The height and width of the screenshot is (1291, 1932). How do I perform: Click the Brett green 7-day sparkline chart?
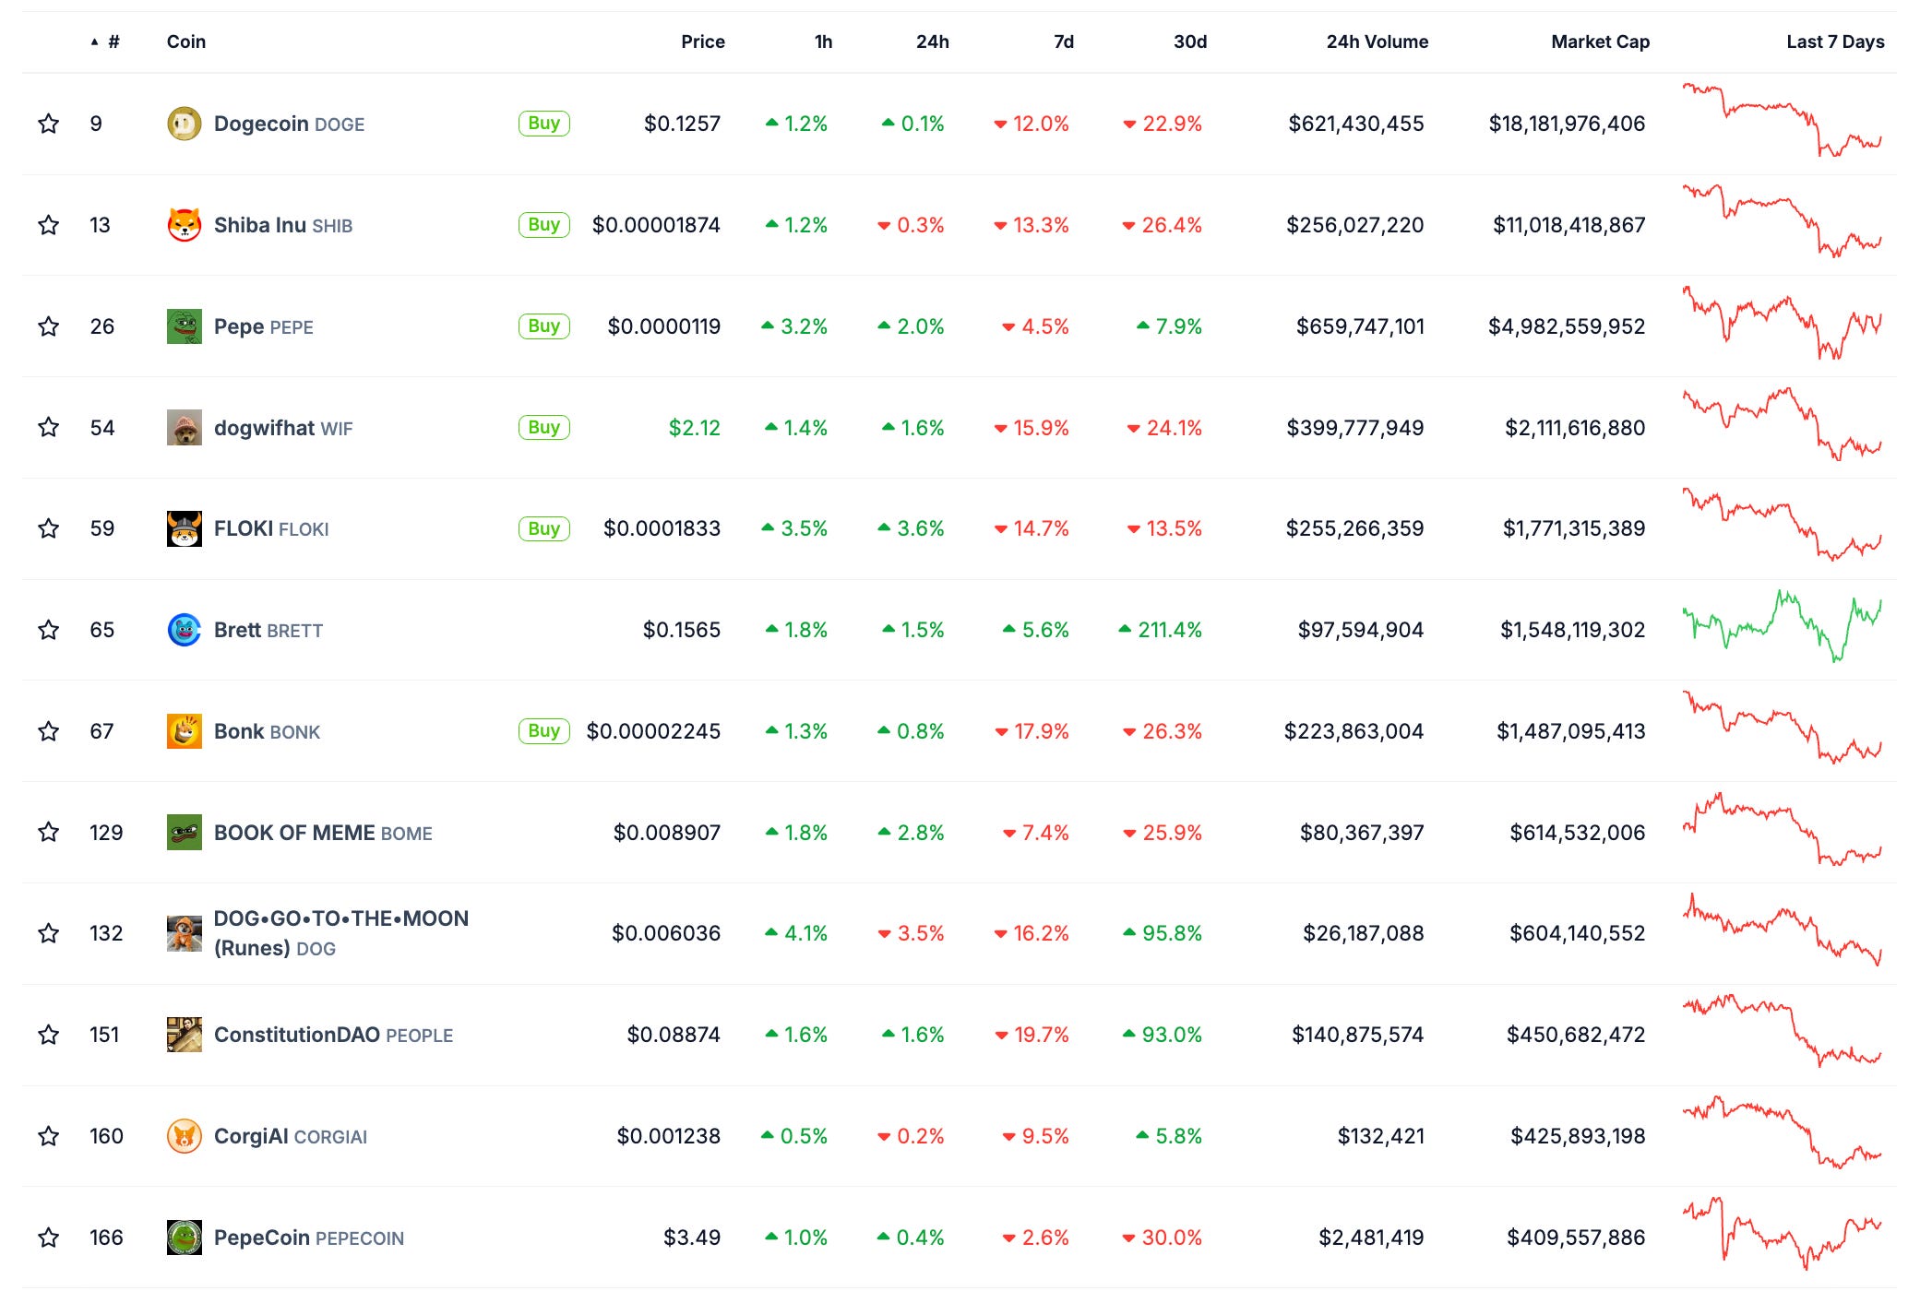tap(1781, 627)
